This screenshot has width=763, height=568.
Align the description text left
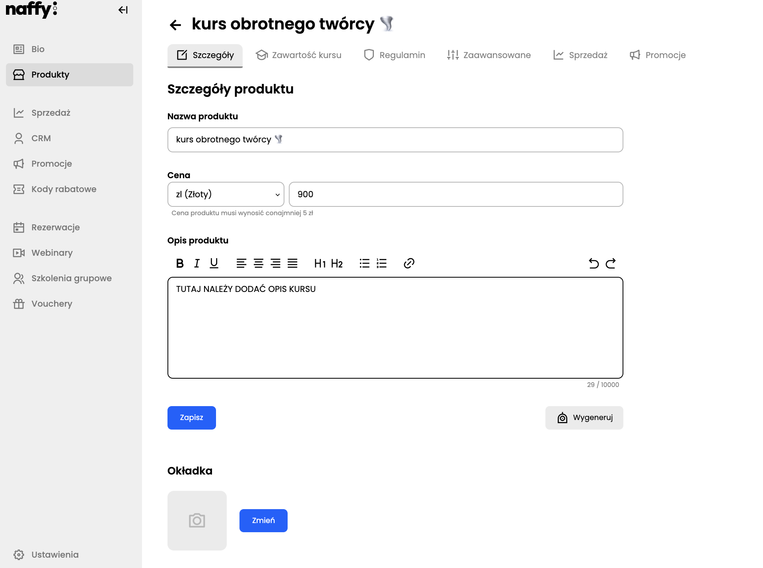coord(241,263)
